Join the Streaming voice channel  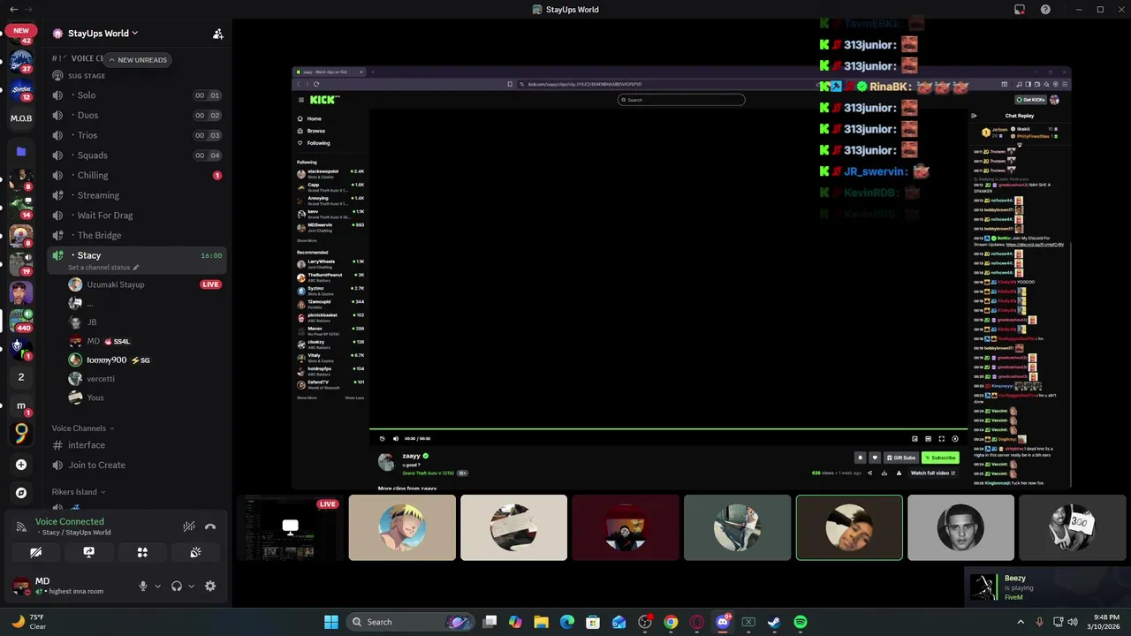tap(138, 195)
